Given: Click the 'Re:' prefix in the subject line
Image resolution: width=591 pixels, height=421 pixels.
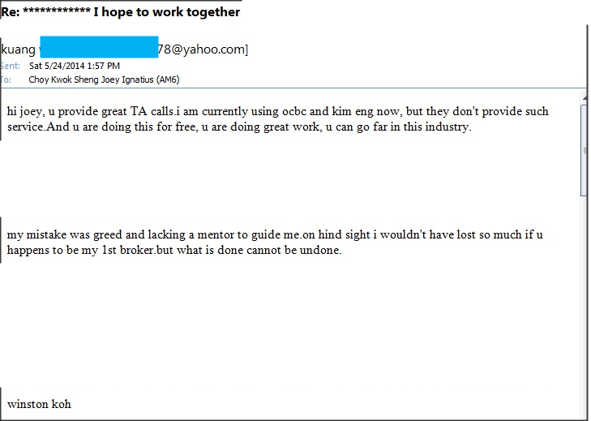Looking at the screenshot, I should (x=11, y=12).
